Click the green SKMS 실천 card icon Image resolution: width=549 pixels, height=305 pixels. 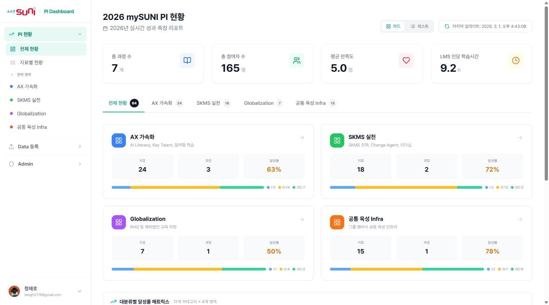point(337,140)
